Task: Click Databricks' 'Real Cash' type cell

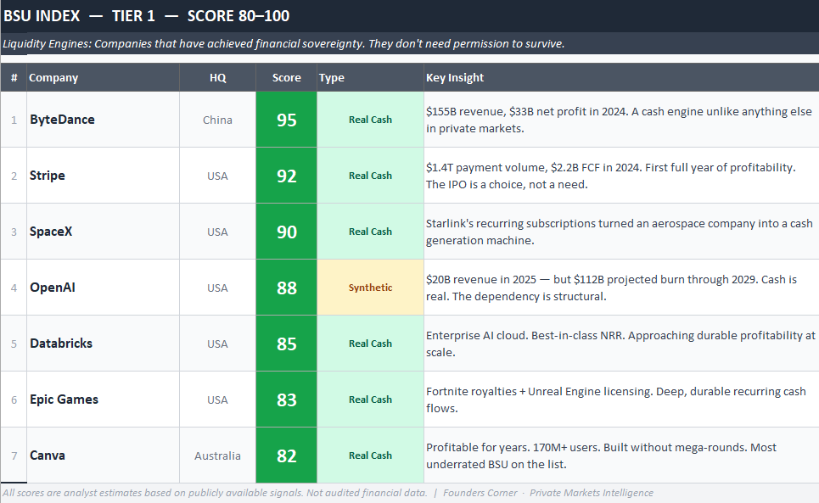Action: (x=370, y=344)
